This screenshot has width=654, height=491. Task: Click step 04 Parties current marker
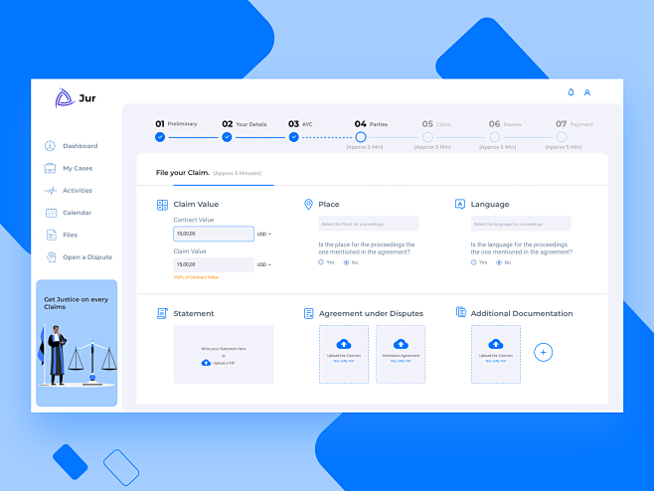[x=361, y=137]
